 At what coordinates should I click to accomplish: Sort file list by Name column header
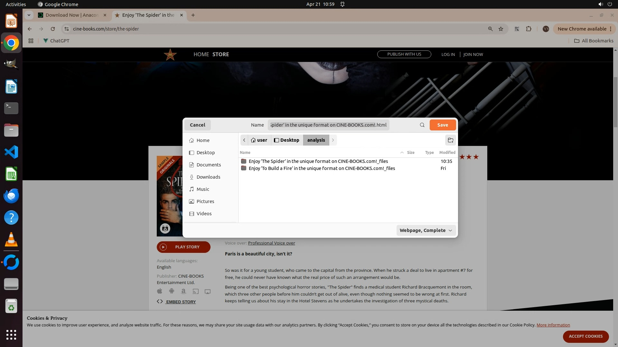pyautogui.click(x=245, y=153)
